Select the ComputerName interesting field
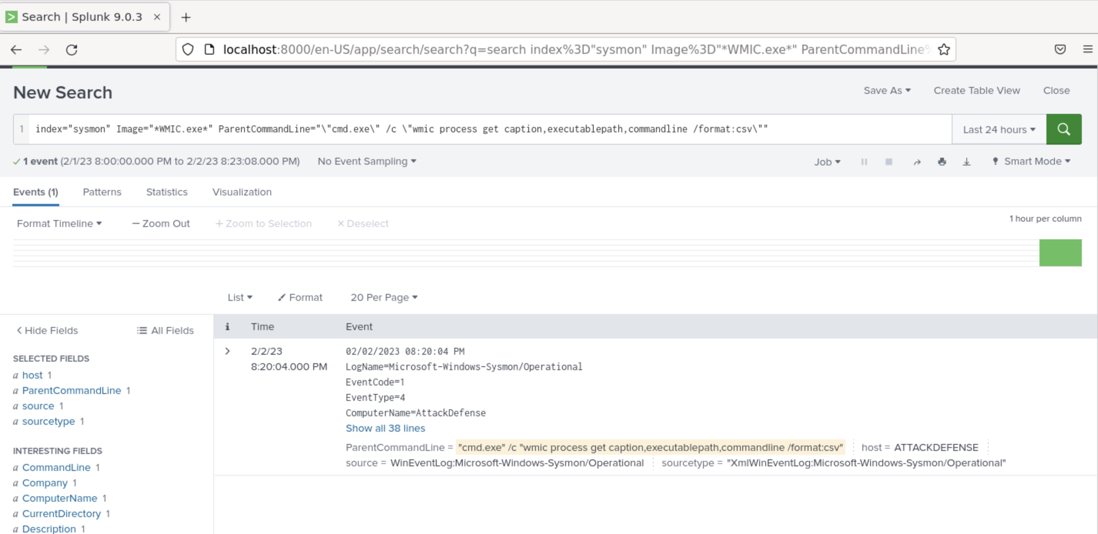Image resolution: width=1098 pixels, height=534 pixels. click(x=60, y=498)
